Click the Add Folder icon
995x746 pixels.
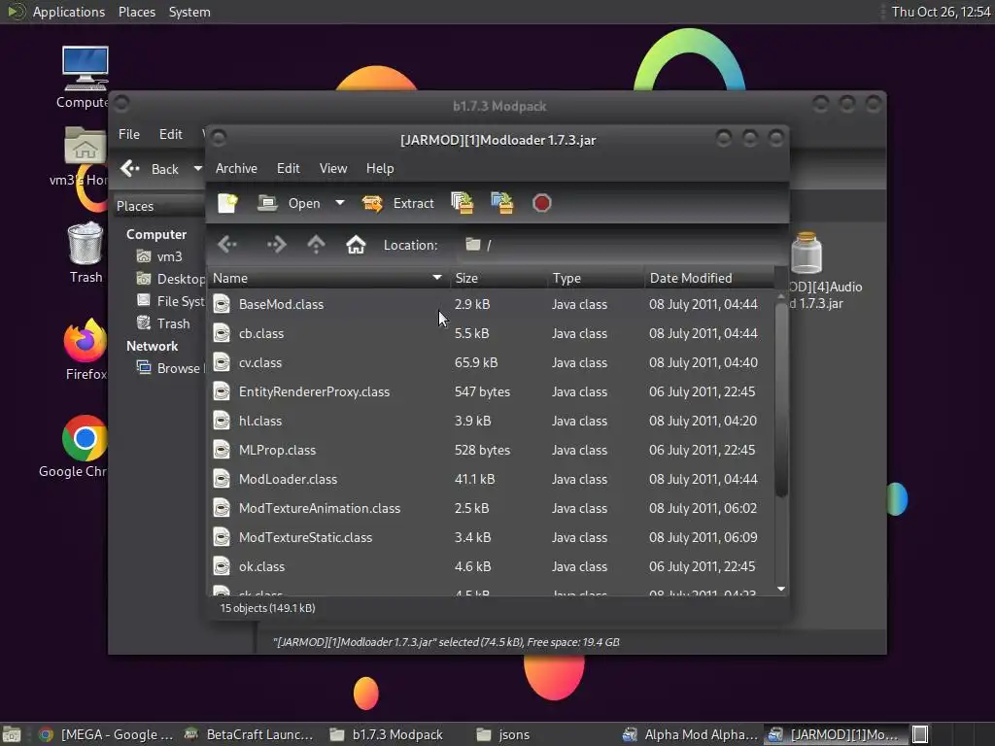pos(502,203)
